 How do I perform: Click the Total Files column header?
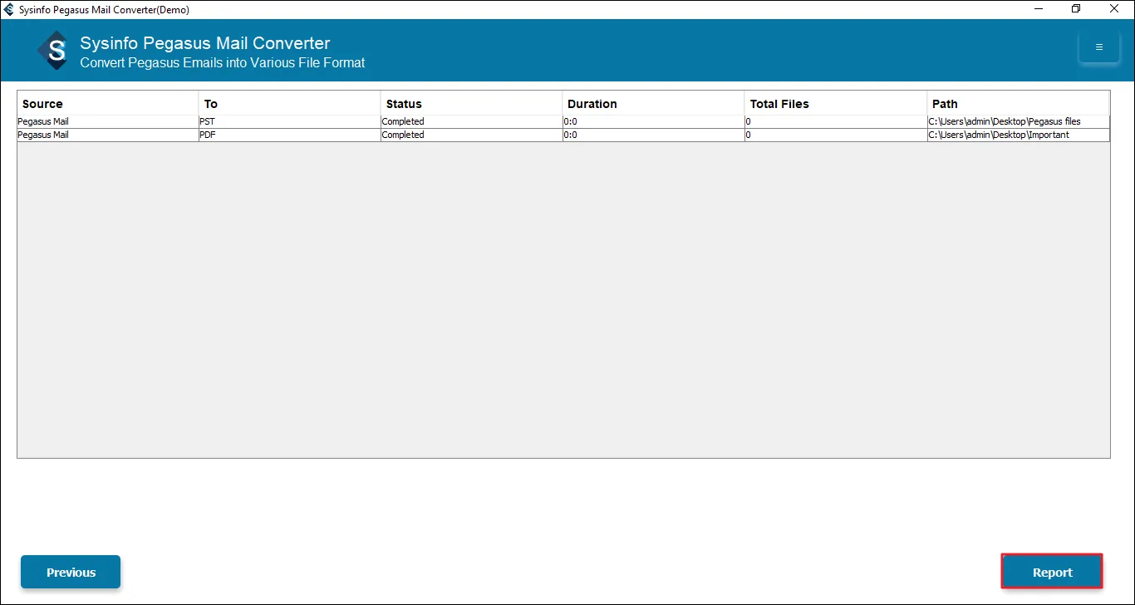(836, 104)
